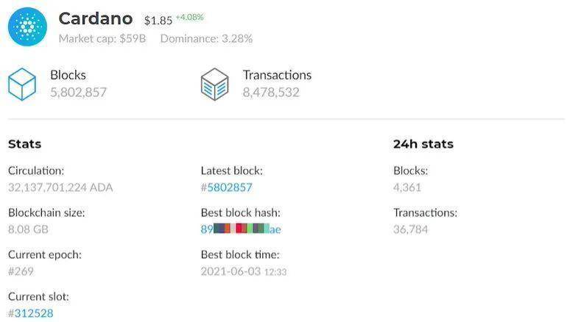Viewport: 567px width, 322px height.
Task: Open the best block hash link
Action: [241, 229]
